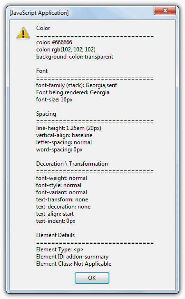This screenshot has height=299, width=185.
Task: Click the Element Details heading
Action: 56,235
